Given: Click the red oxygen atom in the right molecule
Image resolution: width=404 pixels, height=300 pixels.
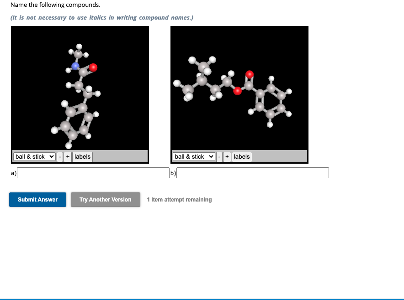Looking at the screenshot, I should click(x=250, y=74).
